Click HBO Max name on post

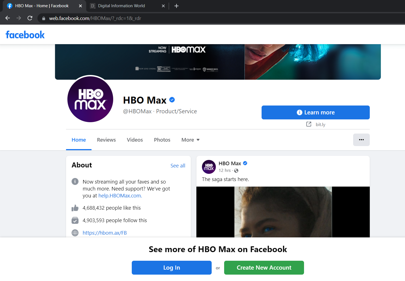[x=230, y=164]
